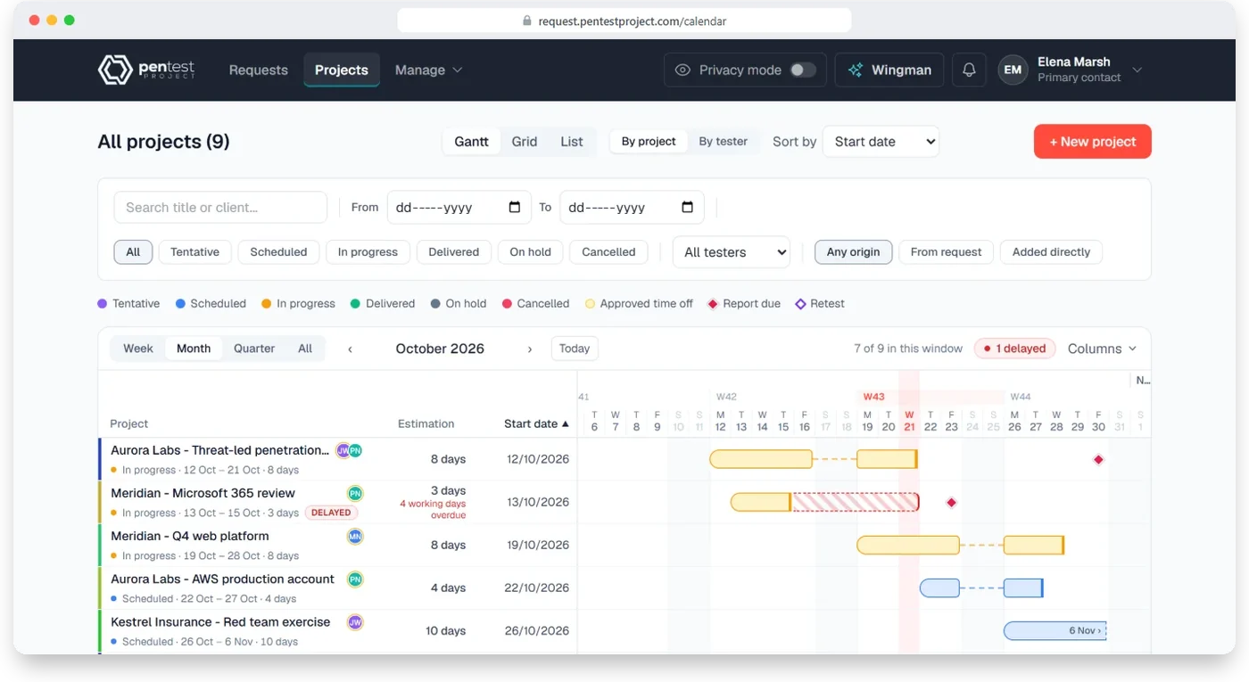This screenshot has height=682, width=1249.
Task: Switch grouping to By tester
Action: click(x=724, y=141)
